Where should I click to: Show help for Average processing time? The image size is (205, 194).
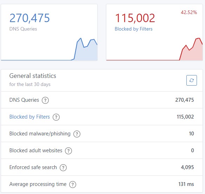tap(73, 185)
